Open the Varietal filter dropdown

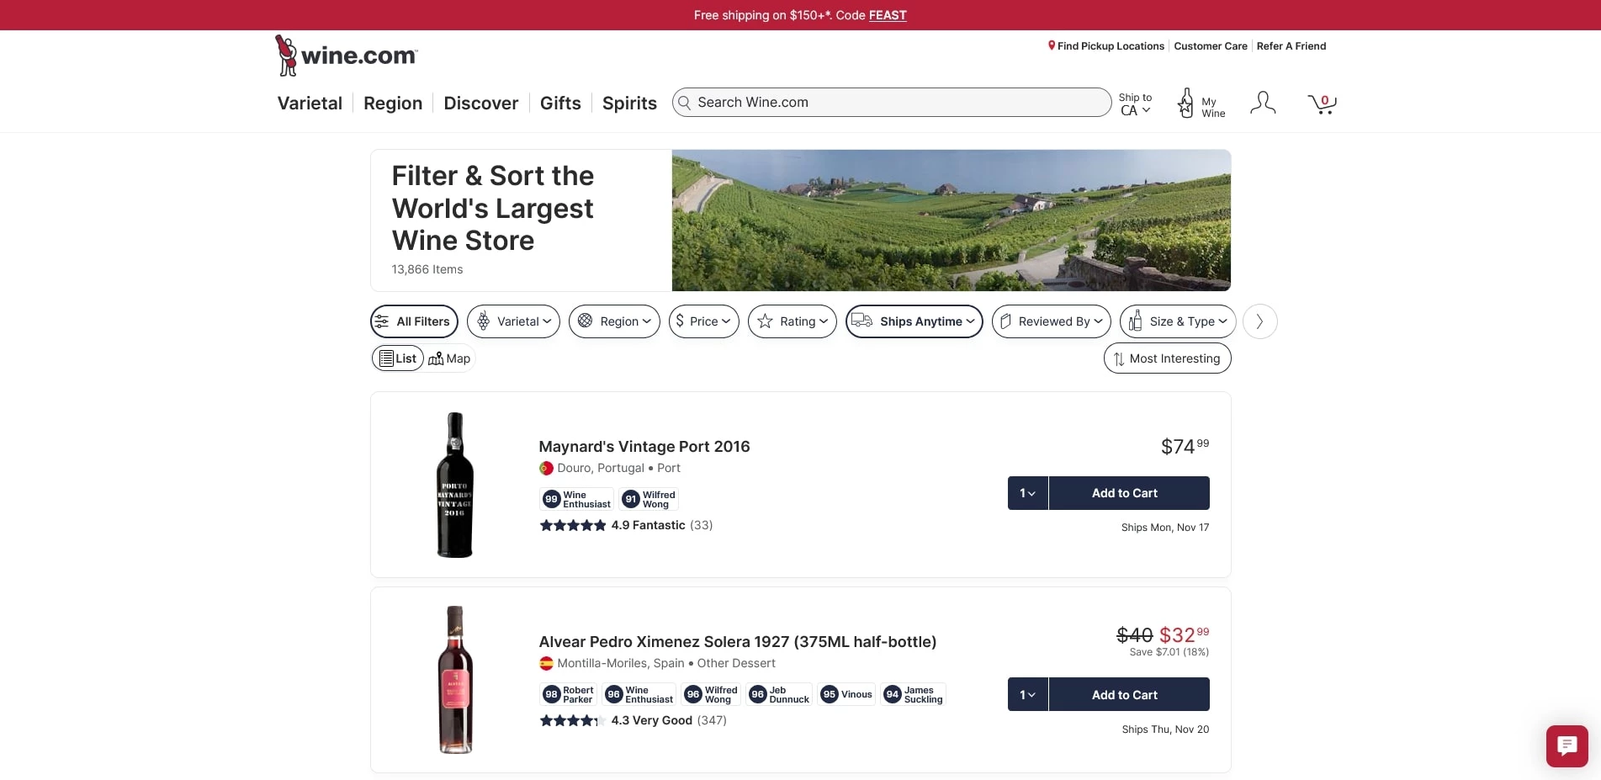point(513,321)
